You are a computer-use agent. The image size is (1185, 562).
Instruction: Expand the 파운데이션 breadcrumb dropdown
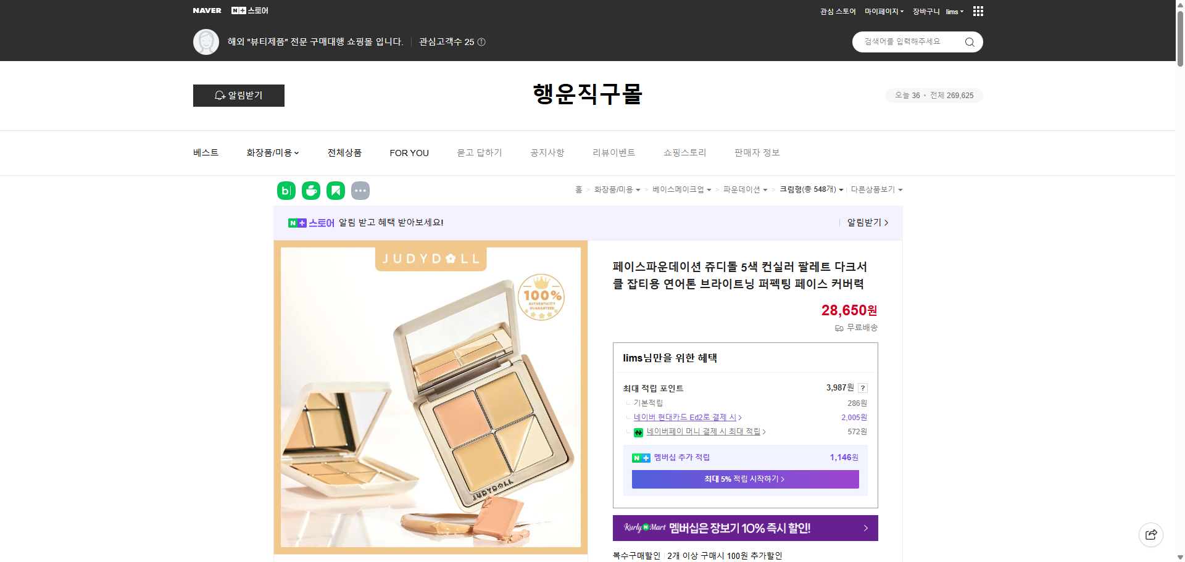click(744, 189)
